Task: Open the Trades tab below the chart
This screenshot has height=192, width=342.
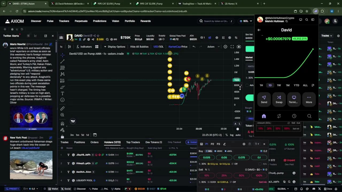Action: point(64,142)
